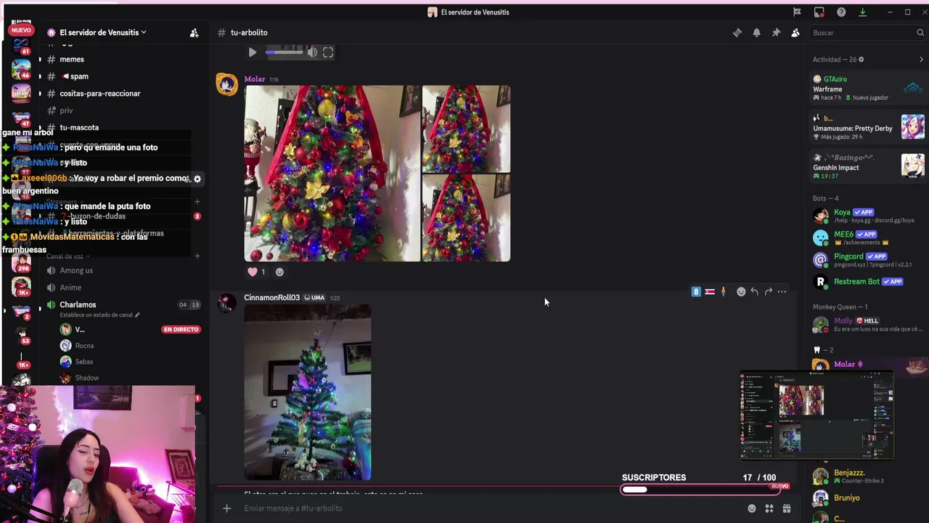
Task: Select user Shadow in voice channel
Action: coord(87,378)
